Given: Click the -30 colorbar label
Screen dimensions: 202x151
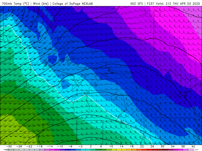Looking at the screenshot, I should click(9, 146).
